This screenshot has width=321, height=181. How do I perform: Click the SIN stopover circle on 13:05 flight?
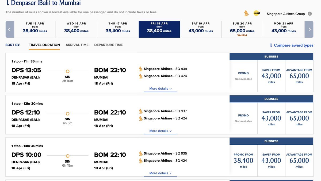67,71
